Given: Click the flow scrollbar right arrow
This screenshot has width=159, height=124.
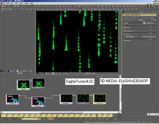Looking at the screenshot, I should pyautogui.click(x=119, y=112).
